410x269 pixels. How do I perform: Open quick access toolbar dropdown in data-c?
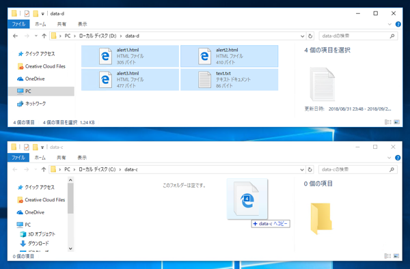point(42,147)
